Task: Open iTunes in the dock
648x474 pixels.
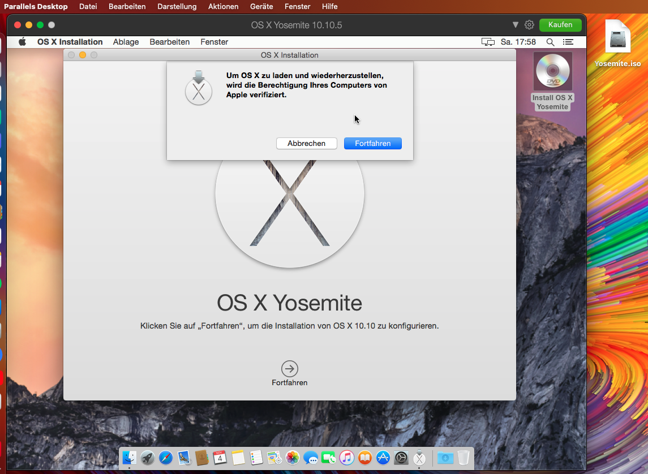Action: [x=347, y=458]
